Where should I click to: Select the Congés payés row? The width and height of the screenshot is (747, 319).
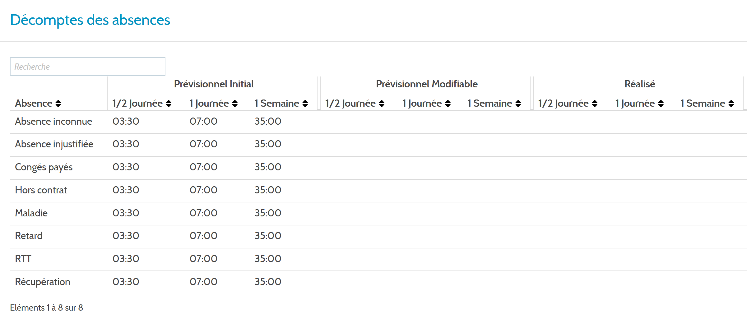click(378, 168)
